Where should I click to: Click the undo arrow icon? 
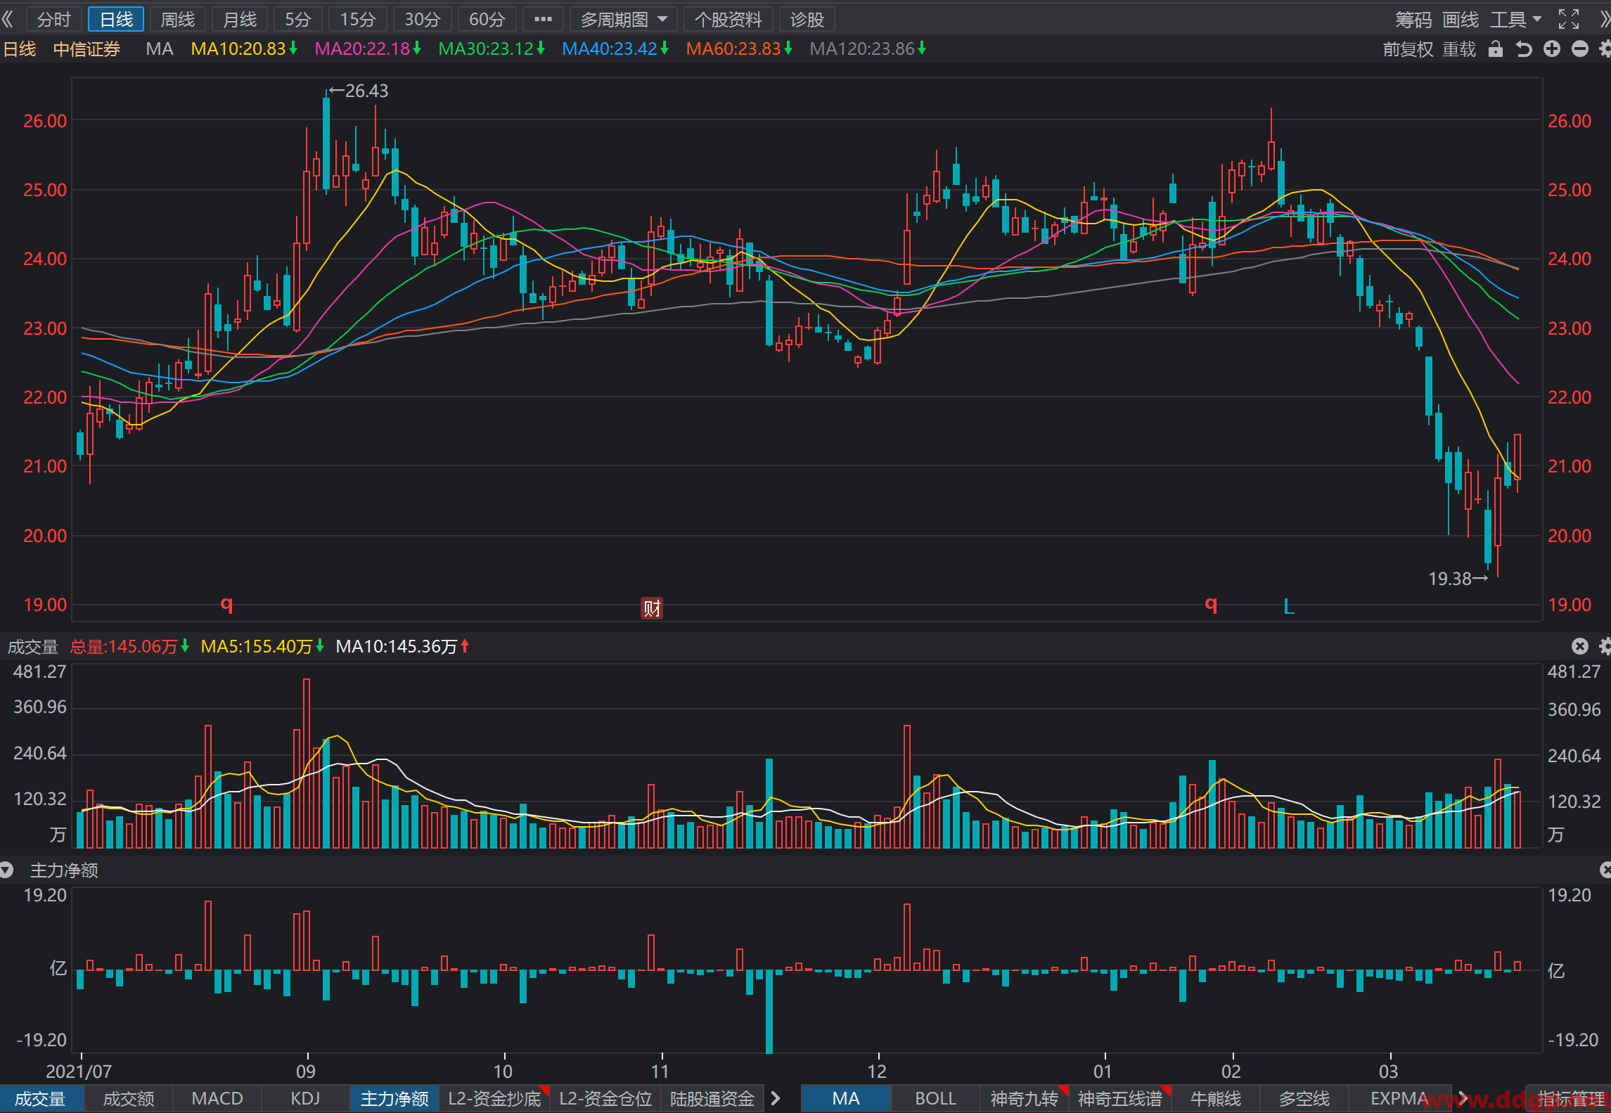(1523, 49)
